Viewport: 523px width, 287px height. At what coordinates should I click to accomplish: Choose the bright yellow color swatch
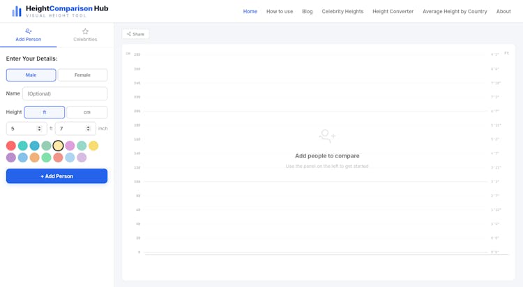tap(93, 146)
